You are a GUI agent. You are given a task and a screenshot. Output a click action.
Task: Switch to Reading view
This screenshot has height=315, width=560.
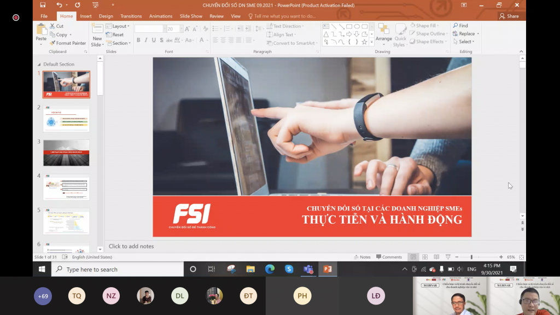click(x=436, y=257)
